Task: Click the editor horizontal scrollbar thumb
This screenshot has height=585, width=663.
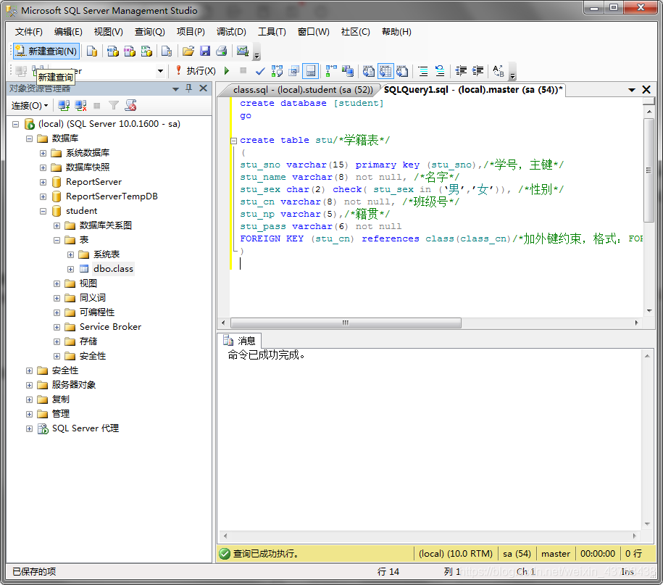Action: 346,323
